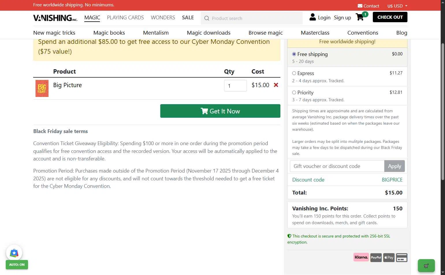445x275 pixels.
Task: Open the shopping cart icon
Action: click(360, 17)
